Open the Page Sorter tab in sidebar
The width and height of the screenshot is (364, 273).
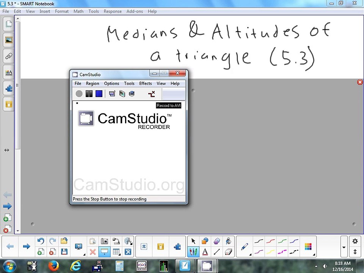tap(9, 24)
